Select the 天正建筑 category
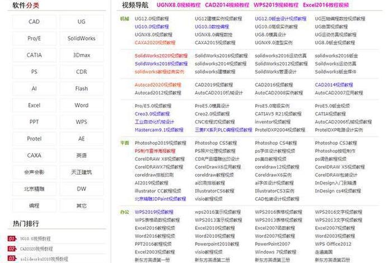 pyautogui.click(x=82, y=172)
